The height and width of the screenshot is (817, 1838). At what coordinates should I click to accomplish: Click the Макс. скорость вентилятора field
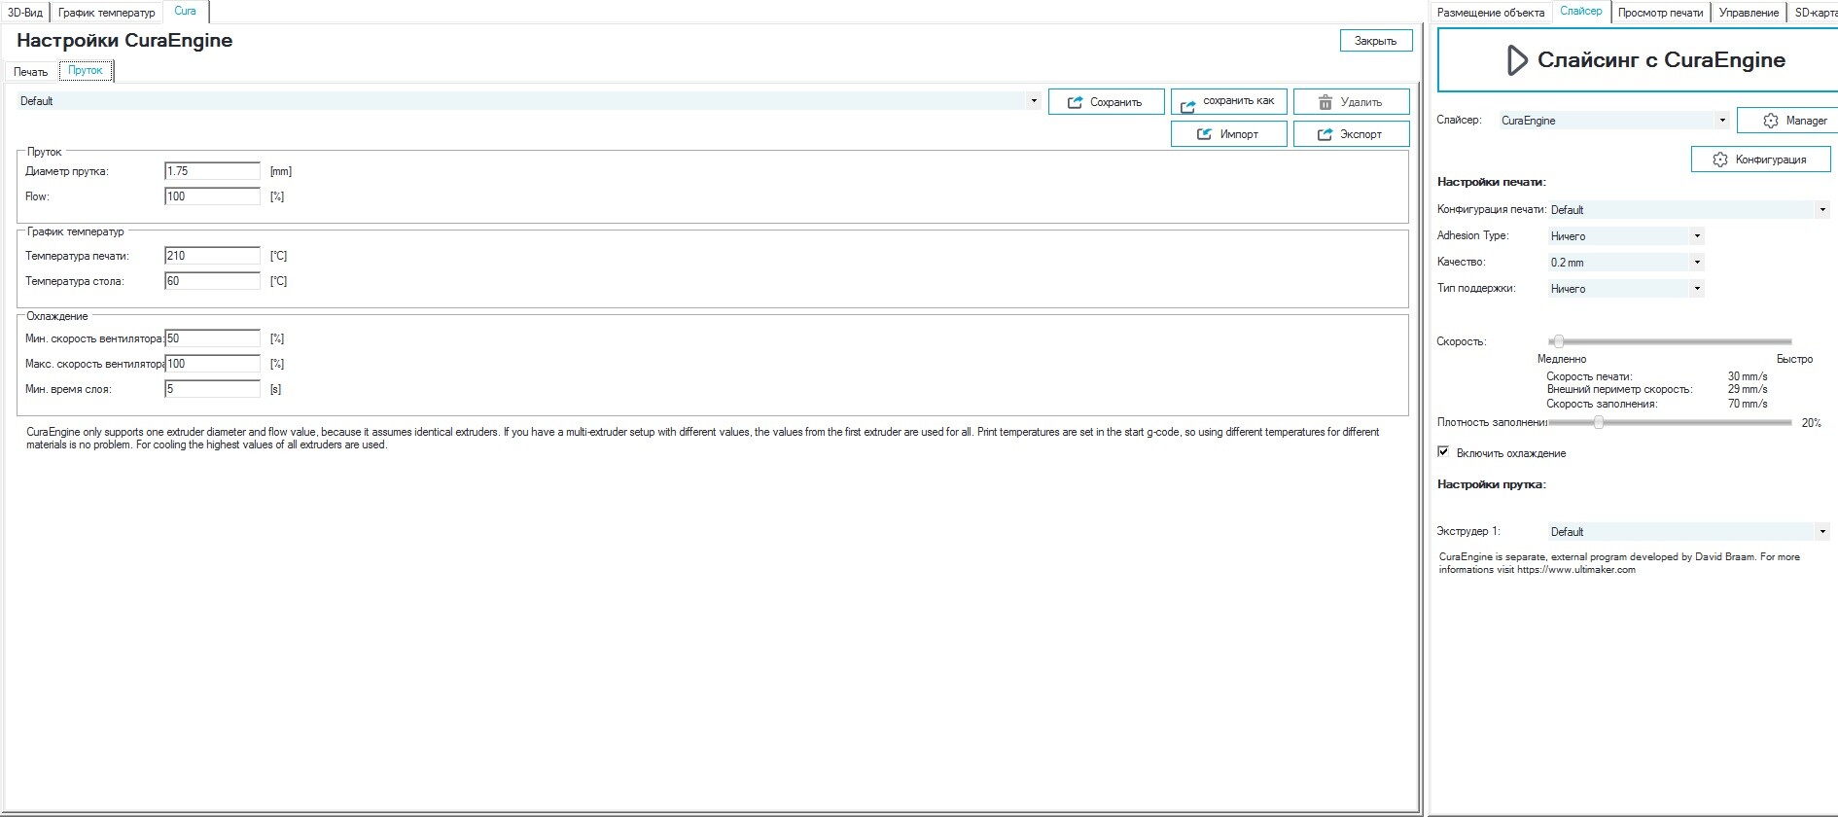click(212, 364)
